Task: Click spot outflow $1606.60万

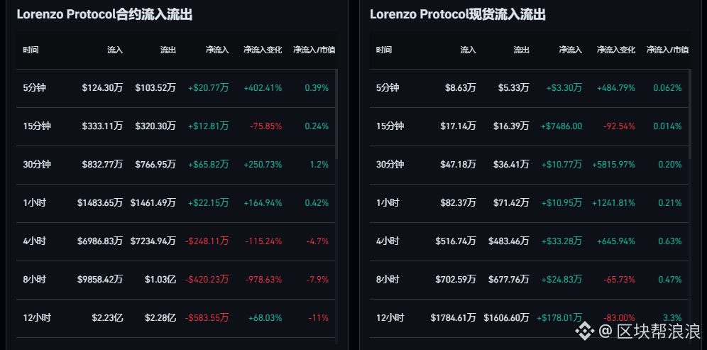Action: coord(506,318)
